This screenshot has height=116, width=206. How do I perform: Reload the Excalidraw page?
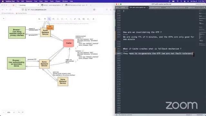click(x=10, y=10)
